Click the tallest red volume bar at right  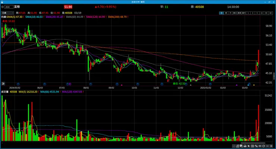click(258, 123)
